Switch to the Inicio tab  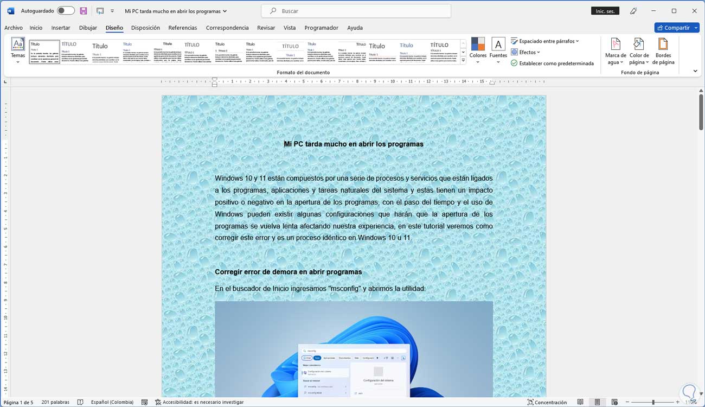tap(36, 28)
